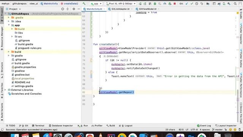The height and width of the screenshot is (137, 243).
Task: Select Scratches and Consoles
Action: tap(26, 94)
